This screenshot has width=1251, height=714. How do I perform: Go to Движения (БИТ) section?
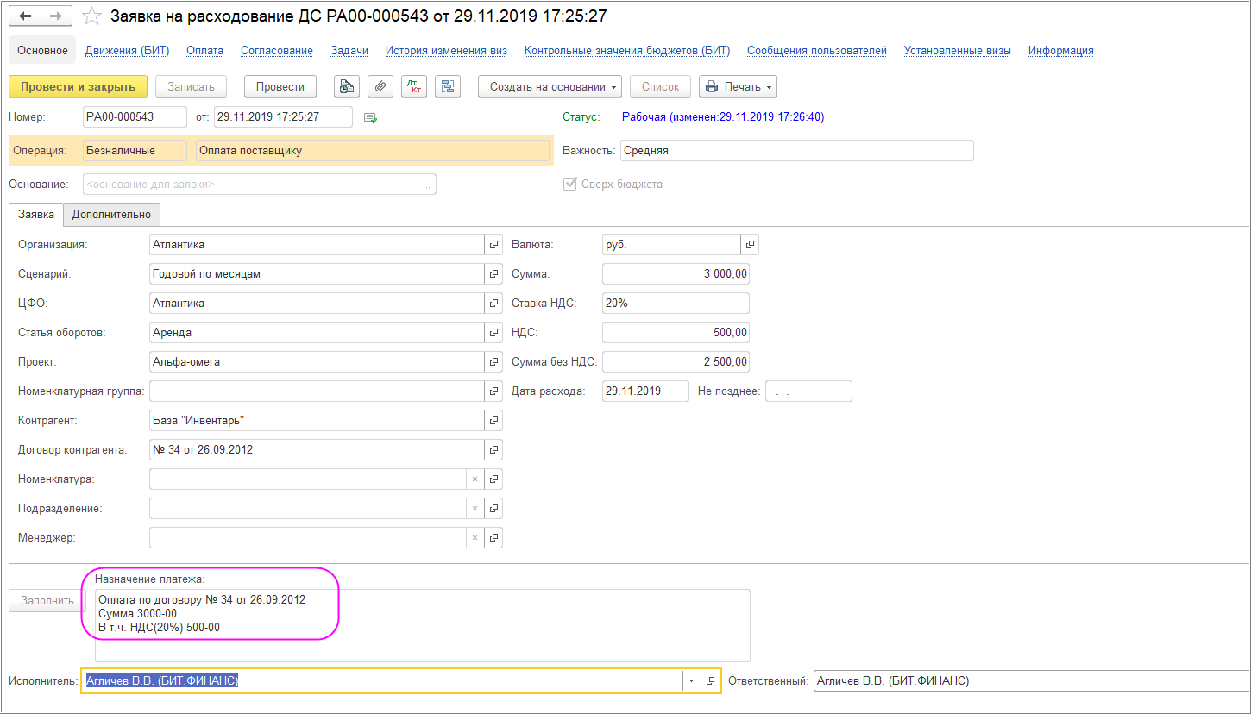pos(127,51)
